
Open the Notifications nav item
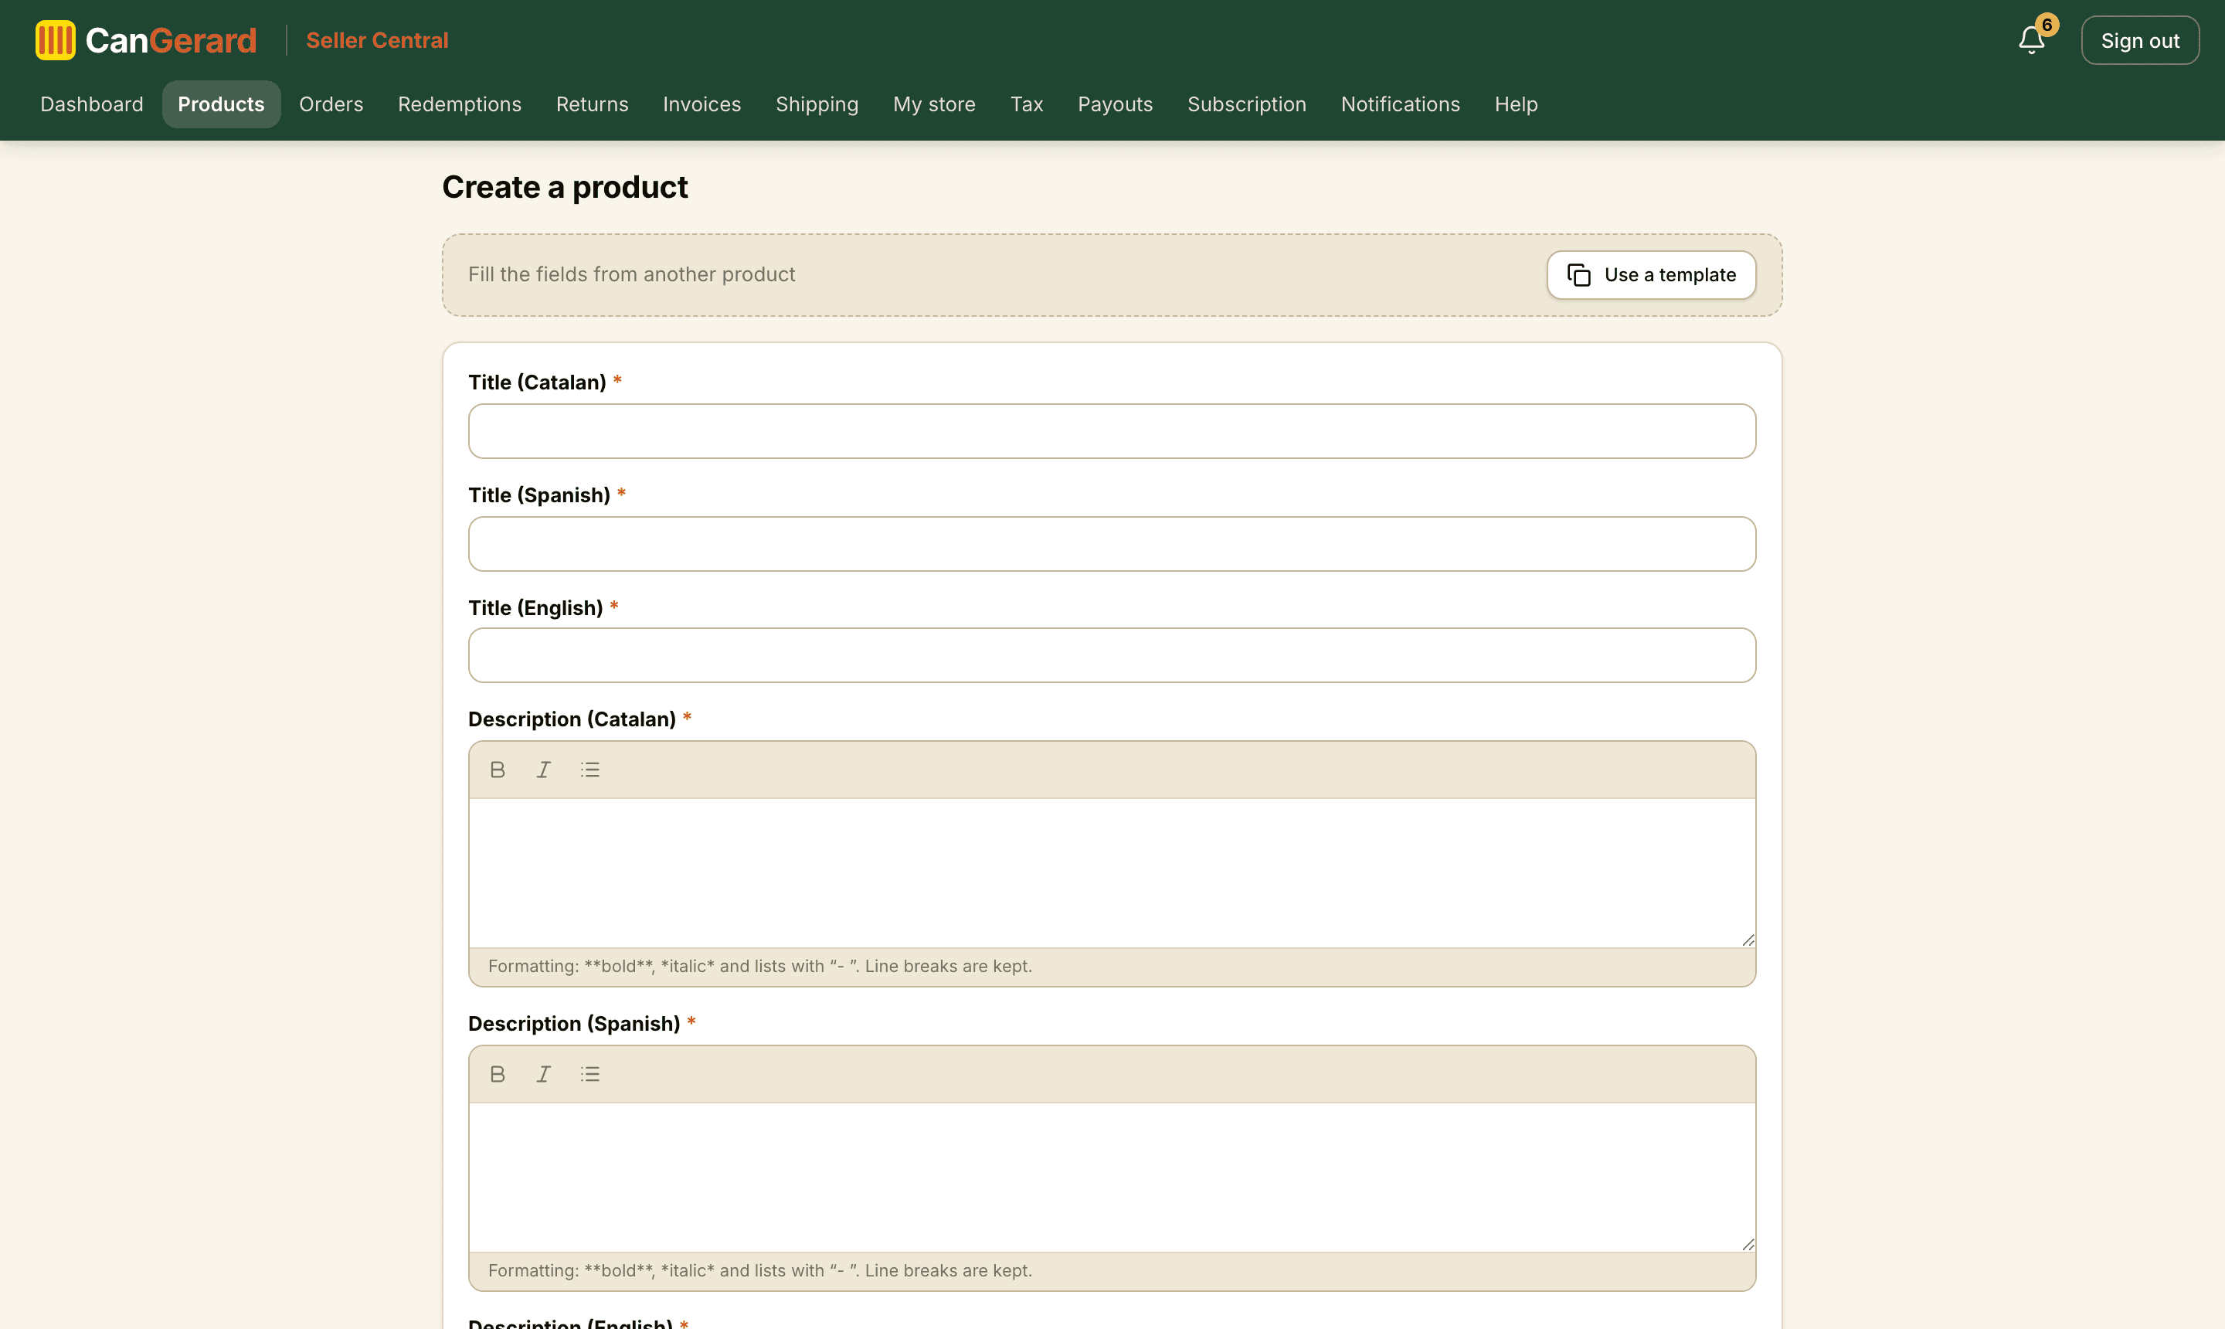[x=1401, y=104]
